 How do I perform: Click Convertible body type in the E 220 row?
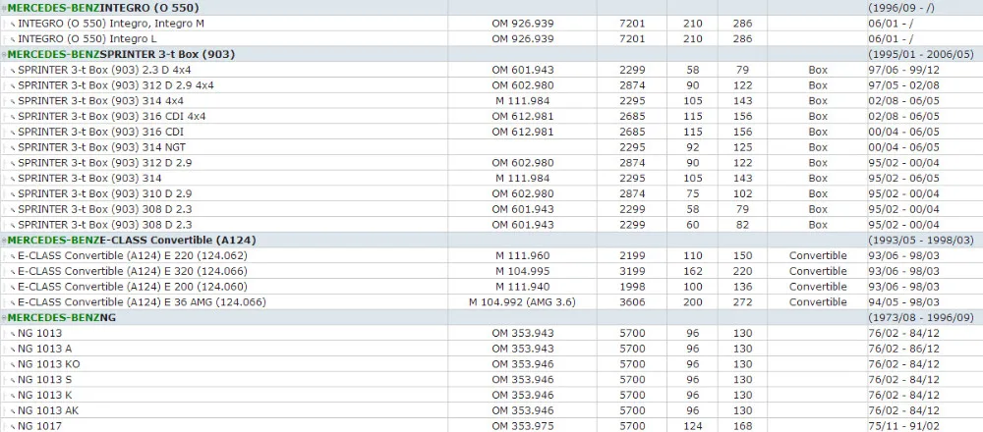click(x=818, y=255)
